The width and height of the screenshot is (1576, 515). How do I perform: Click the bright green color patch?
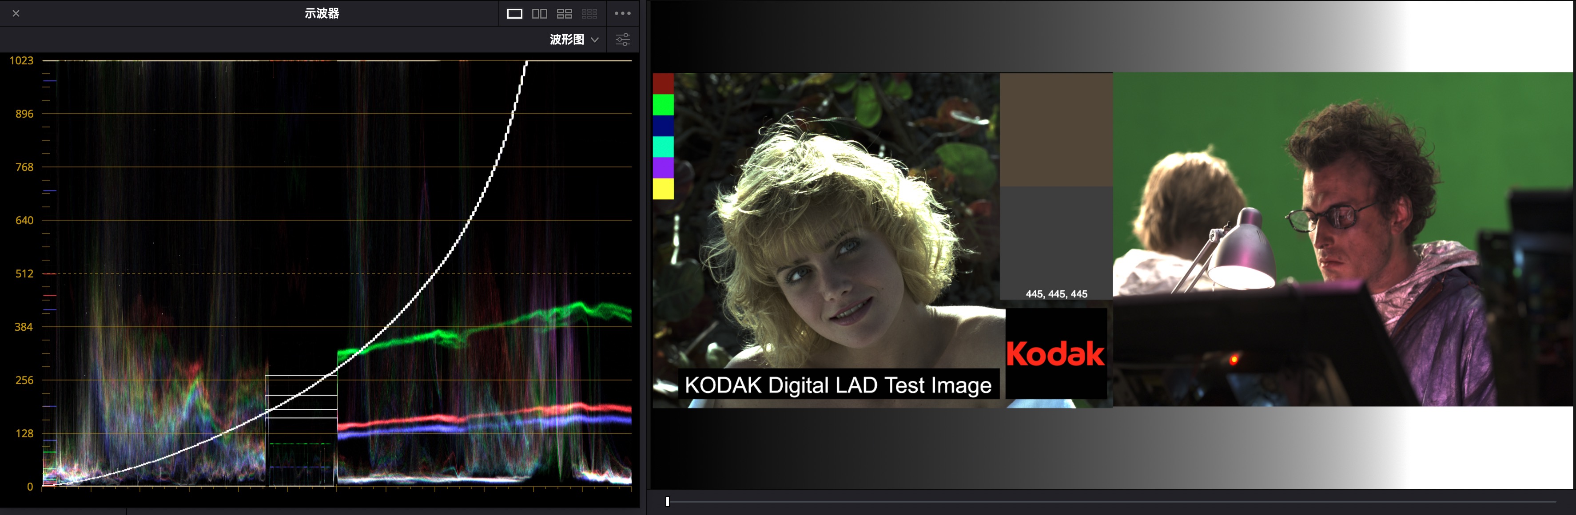[663, 105]
